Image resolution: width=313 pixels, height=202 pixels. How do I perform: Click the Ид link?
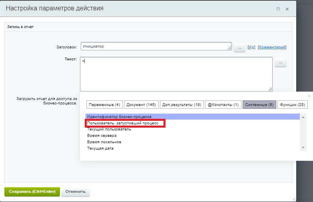tap(251, 47)
